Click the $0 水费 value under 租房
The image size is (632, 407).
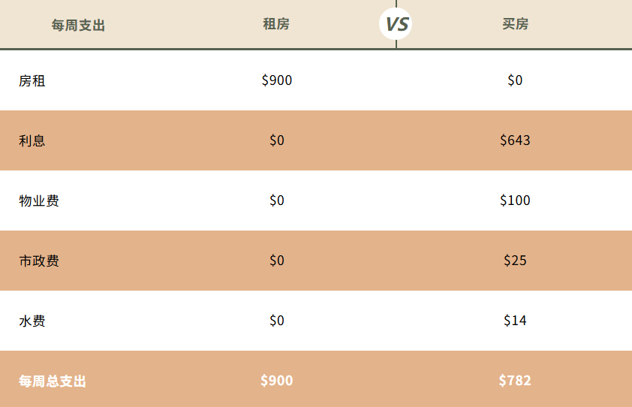(x=277, y=321)
